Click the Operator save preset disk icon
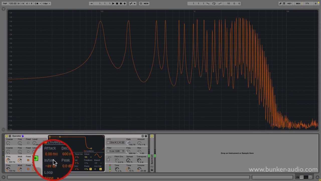This screenshot has height=181, width=321. pyautogui.click(x=146, y=136)
